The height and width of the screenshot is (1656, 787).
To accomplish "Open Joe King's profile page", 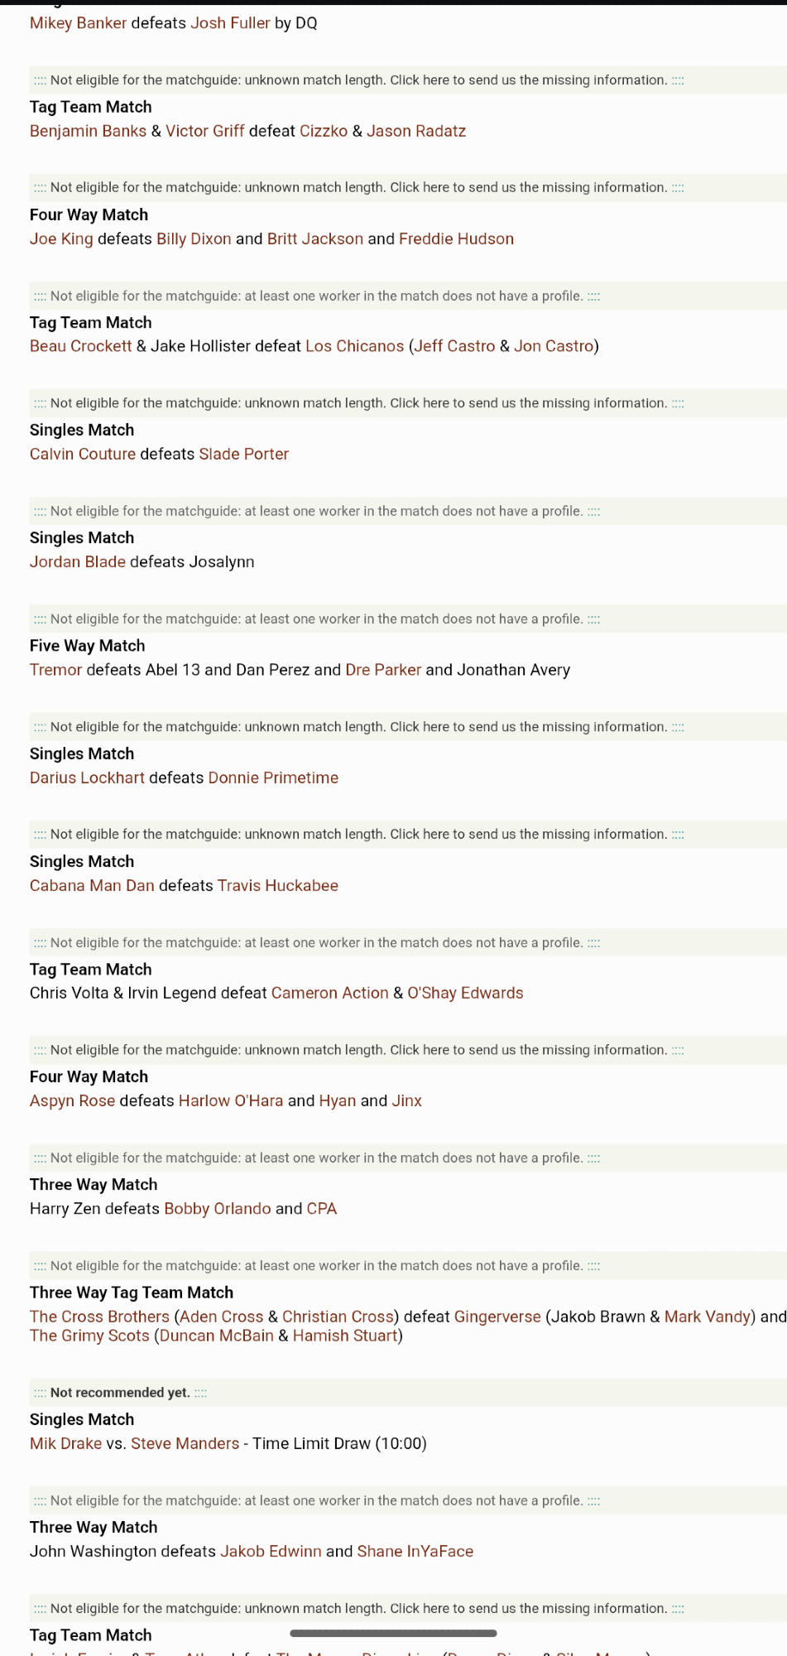I will click(x=61, y=238).
